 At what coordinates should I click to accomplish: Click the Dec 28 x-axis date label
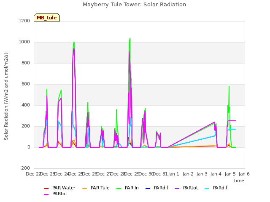[x=118, y=174]
